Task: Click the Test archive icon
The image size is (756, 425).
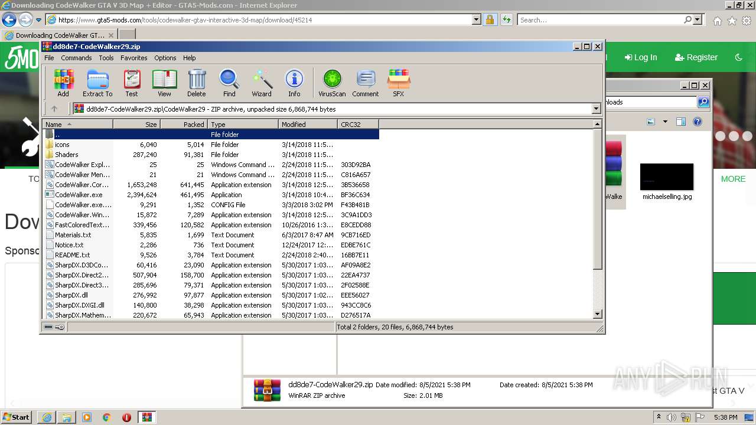Action: (132, 83)
